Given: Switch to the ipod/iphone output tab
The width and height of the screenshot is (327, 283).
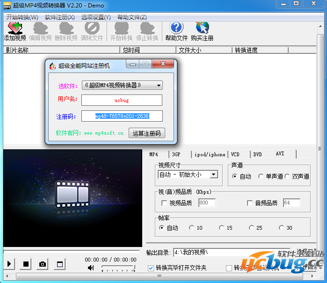Looking at the screenshot, I should (x=210, y=154).
